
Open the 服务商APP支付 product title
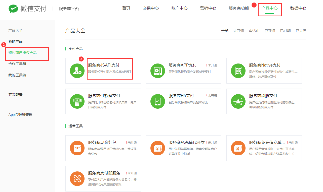click(x=183, y=65)
